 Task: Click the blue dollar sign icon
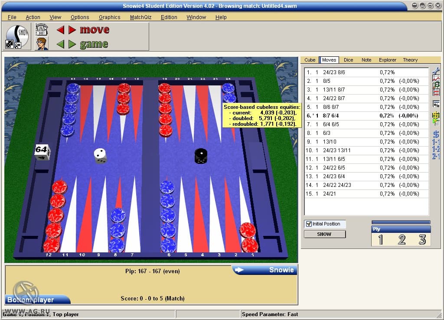[x=436, y=134]
